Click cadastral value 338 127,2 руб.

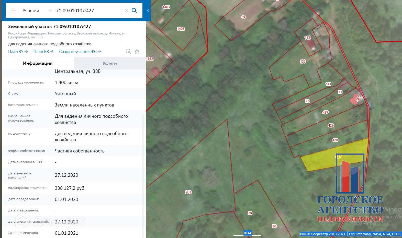click(70, 188)
